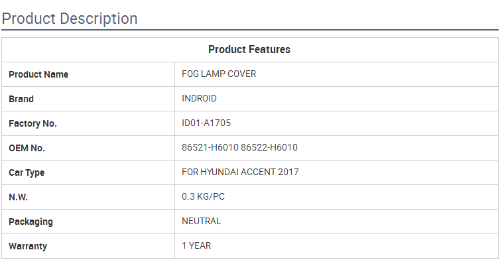The image size is (500, 260).
Task: Click empty area right of INDROID
Action: click(357, 99)
